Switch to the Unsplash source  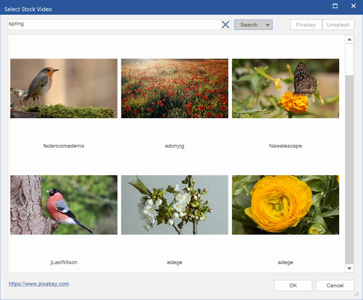(338, 25)
